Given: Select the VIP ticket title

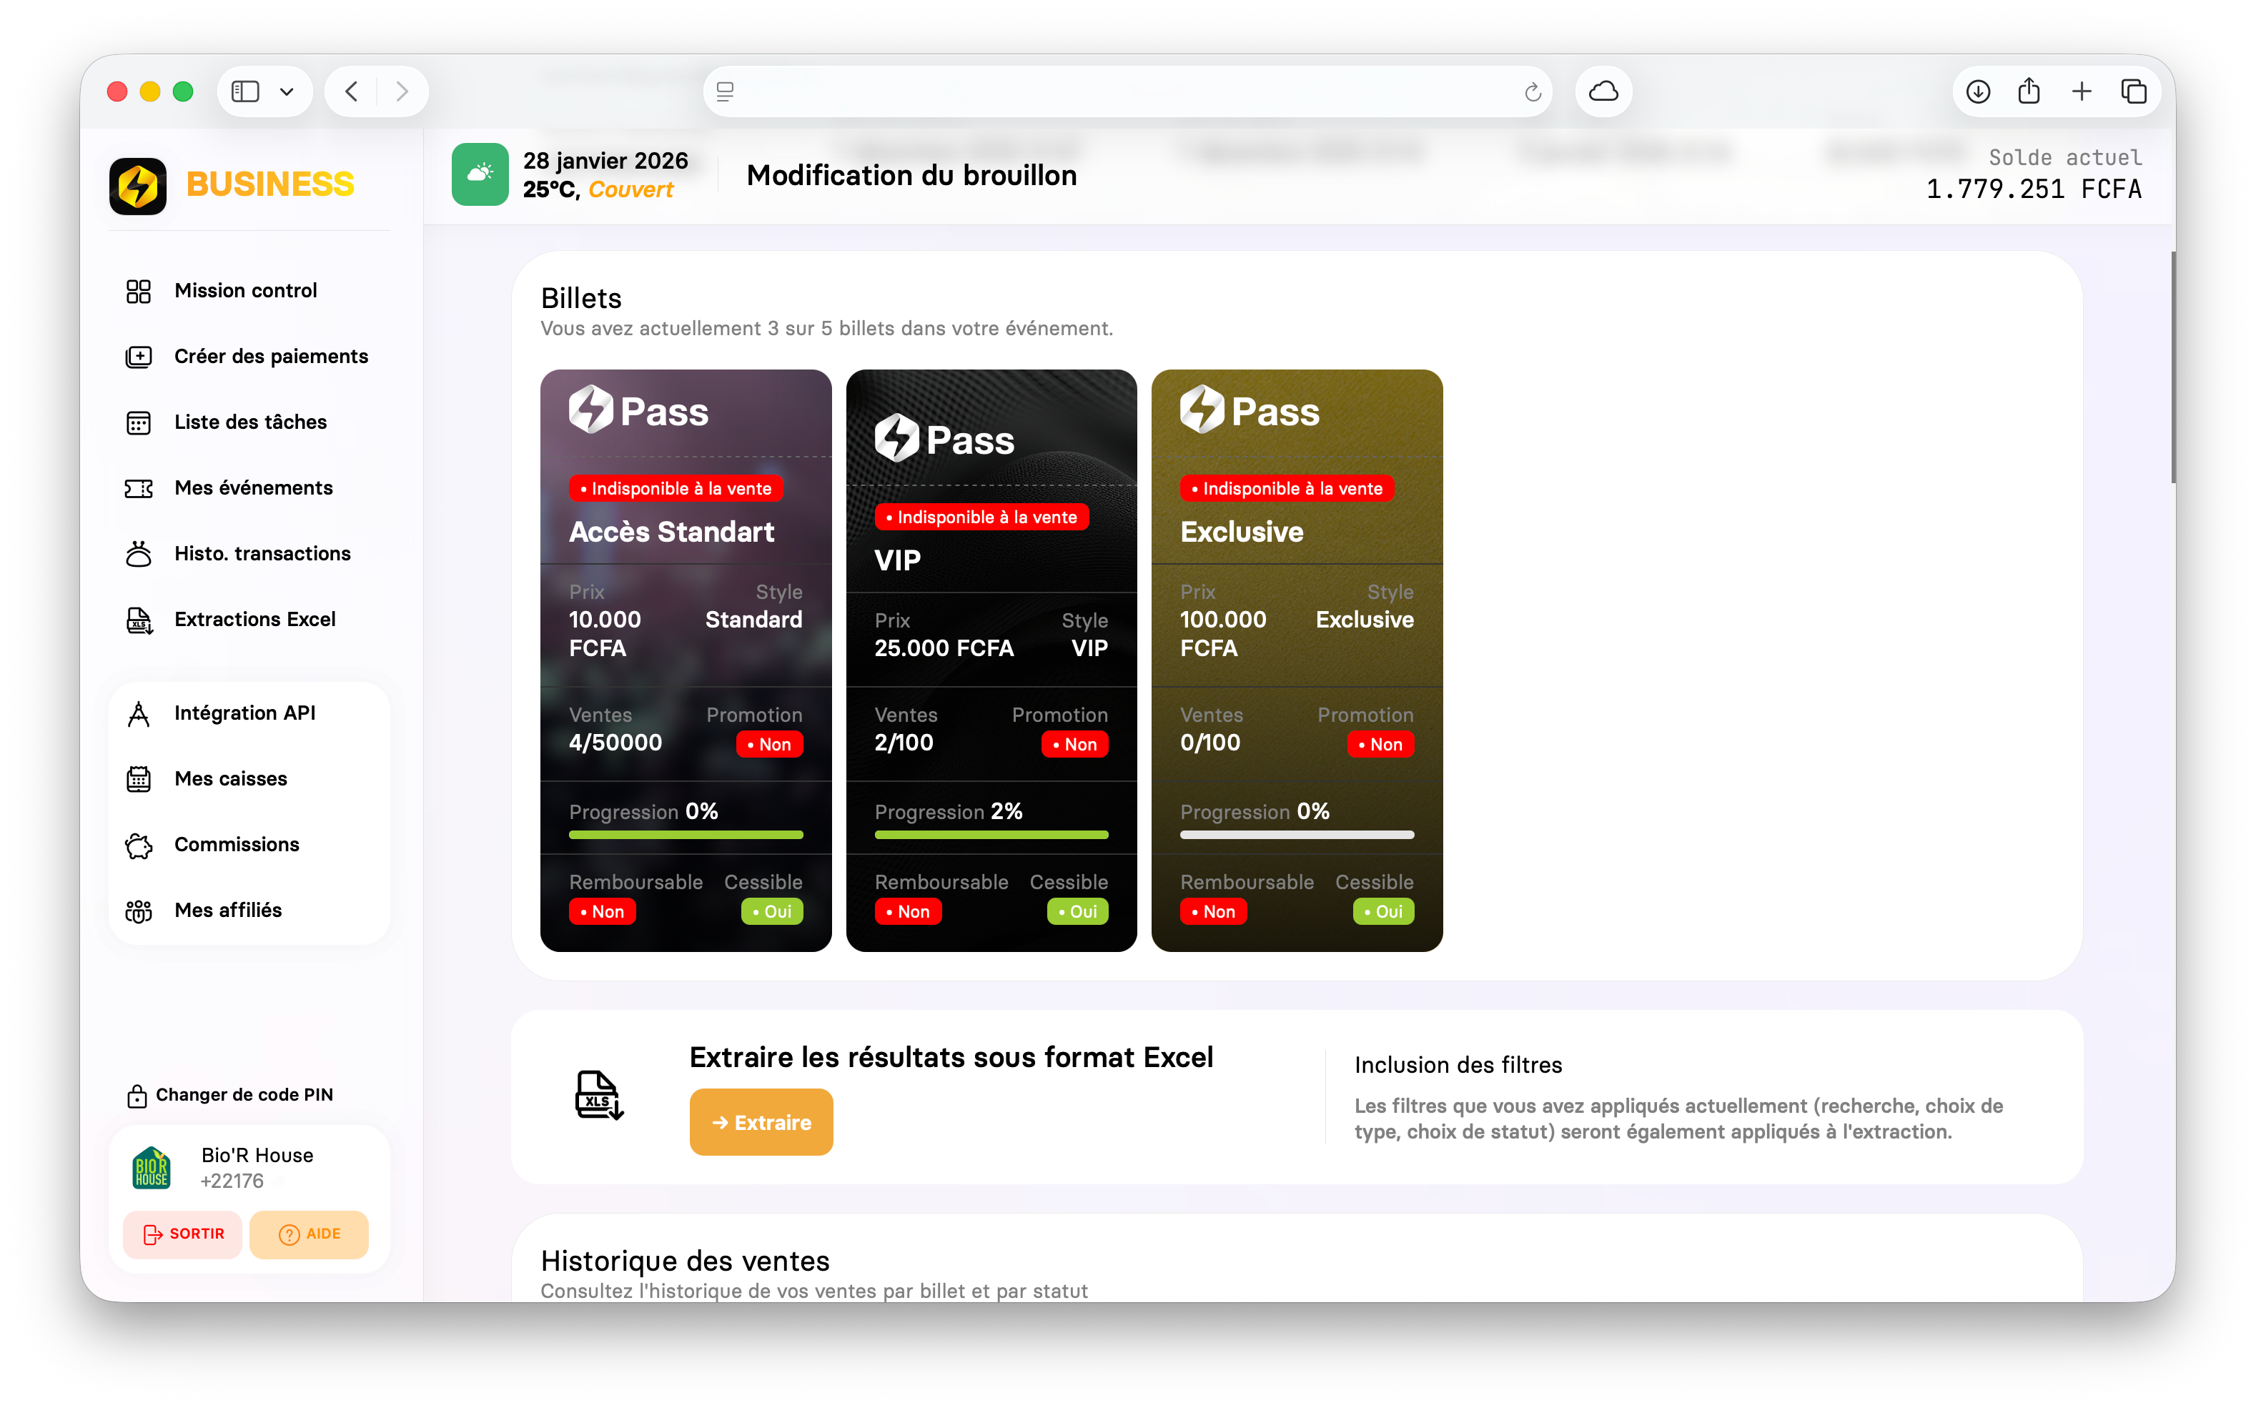Looking at the screenshot, I should click(x=898, y=560).
